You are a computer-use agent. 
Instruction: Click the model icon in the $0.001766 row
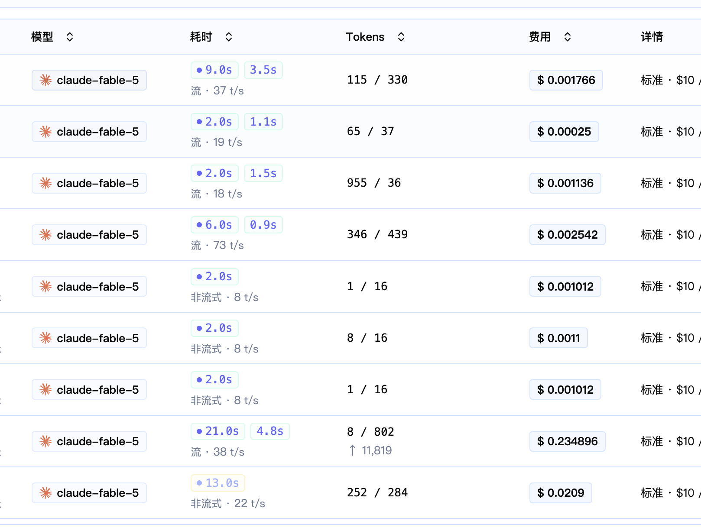[45, 80]
